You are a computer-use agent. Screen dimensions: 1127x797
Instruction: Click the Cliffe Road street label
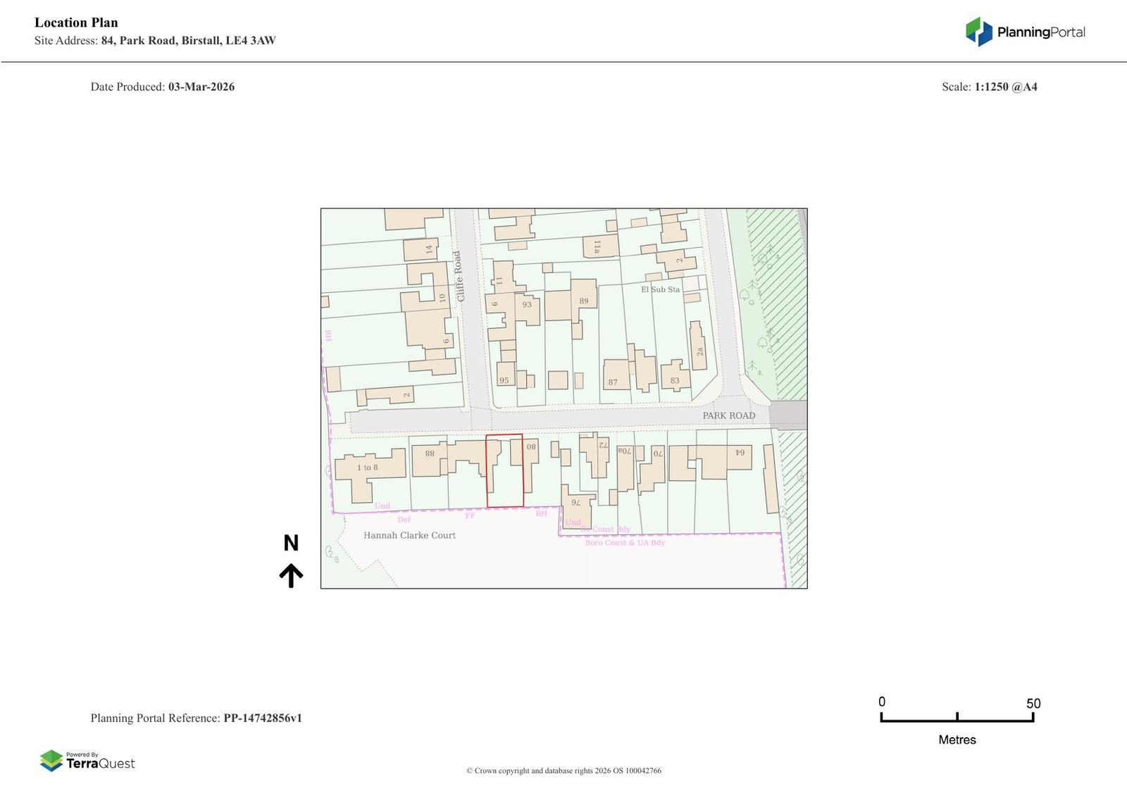(459, 276)
